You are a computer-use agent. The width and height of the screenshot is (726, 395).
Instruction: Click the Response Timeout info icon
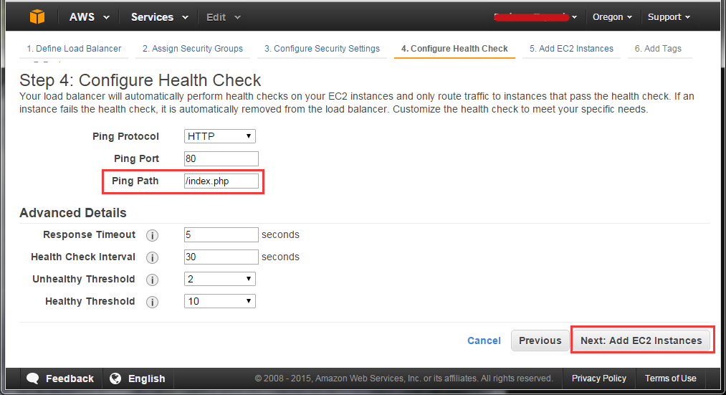[x=153, y=235]
